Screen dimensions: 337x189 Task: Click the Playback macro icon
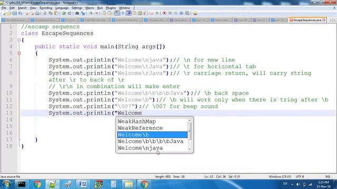pyautogui.click(x=176, y=13)
